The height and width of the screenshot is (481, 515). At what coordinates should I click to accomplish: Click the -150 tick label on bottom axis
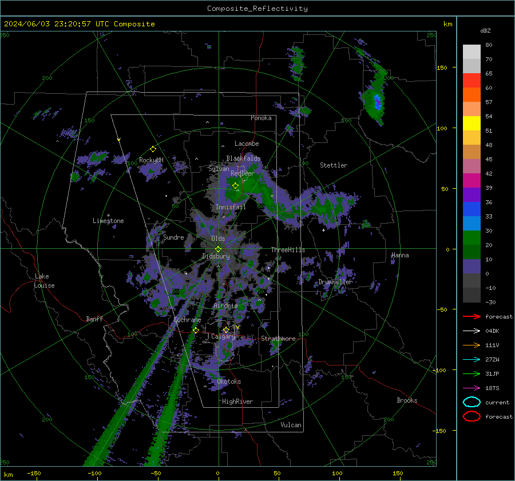coord(34,473)
